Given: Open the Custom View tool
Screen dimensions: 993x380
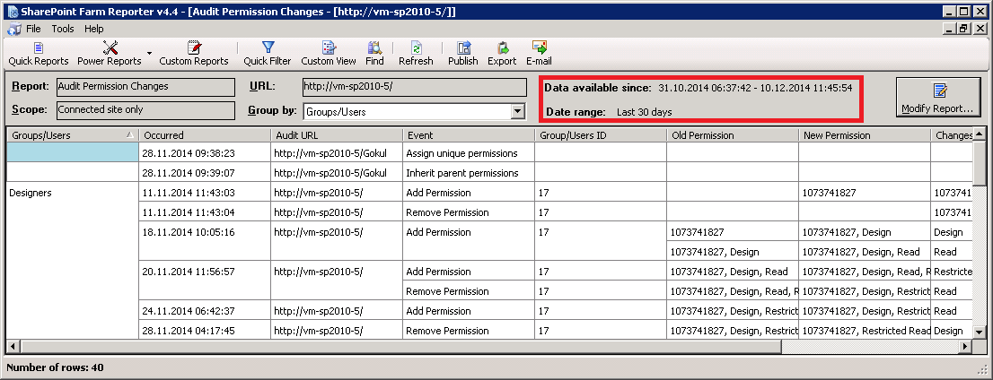Looking at the screenshot, I should 328,54.
